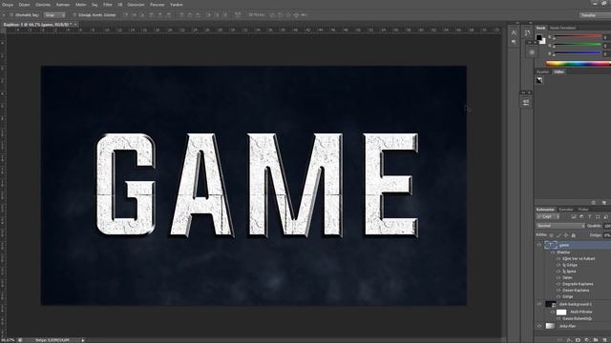Open the Dolgu value dropdown
This screenshot has width=611, height=343.
click(607, 235)
